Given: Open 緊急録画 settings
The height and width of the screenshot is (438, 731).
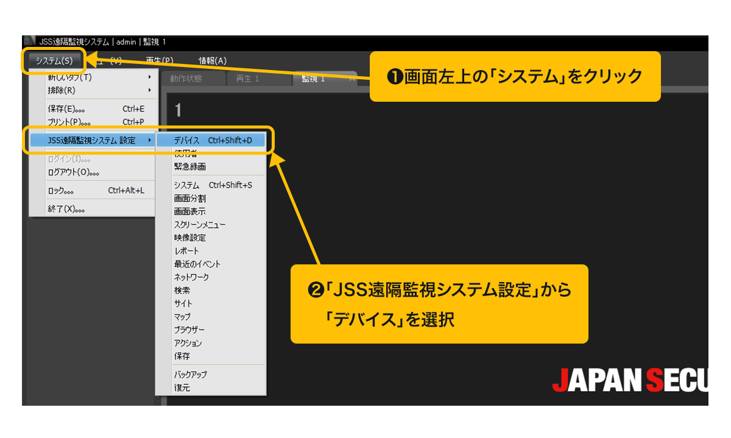Looking at the screenshot, I should (211, 166).
